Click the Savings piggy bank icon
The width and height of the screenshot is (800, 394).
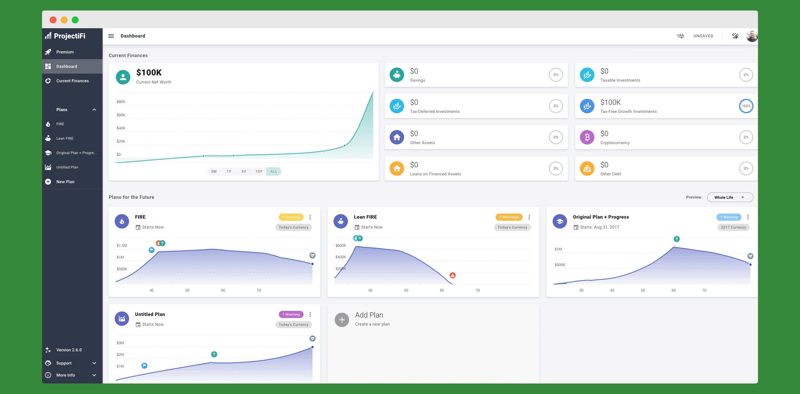tap(397, 75)
